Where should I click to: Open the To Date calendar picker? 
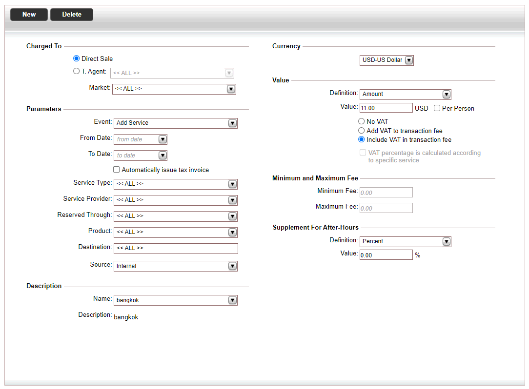(163, 156)
